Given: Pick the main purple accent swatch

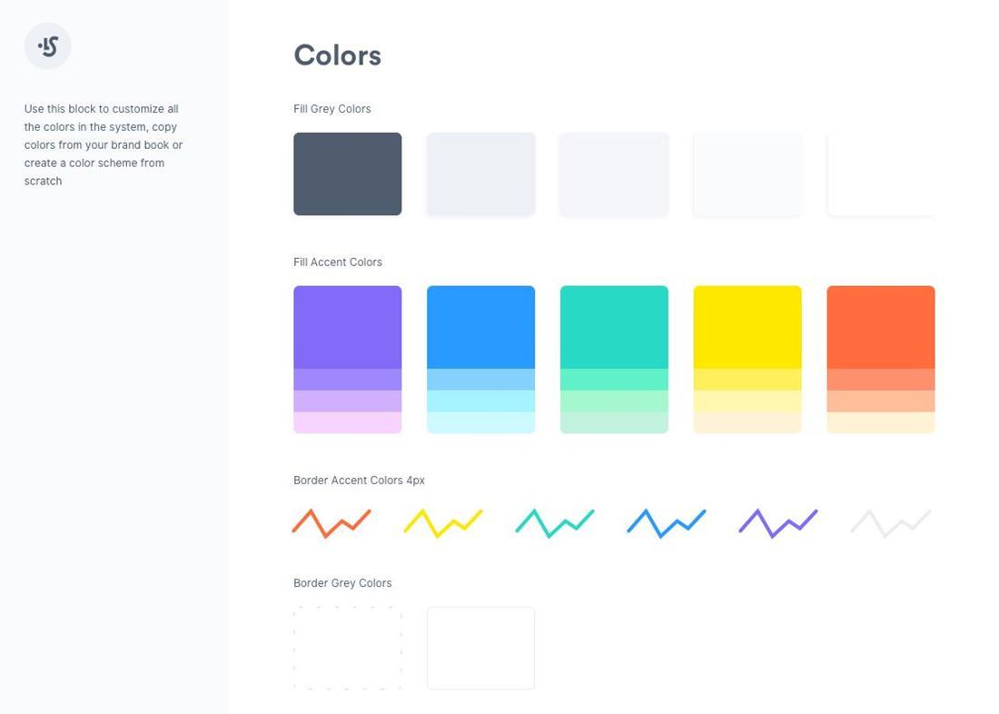Looking at the screenshot, I should [347, 327].
